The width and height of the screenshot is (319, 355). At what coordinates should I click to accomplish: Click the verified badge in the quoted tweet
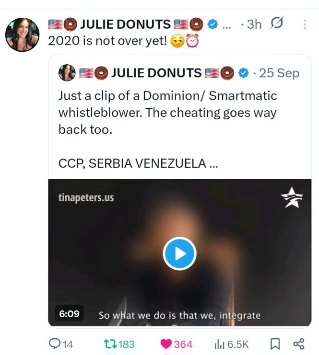244,73
